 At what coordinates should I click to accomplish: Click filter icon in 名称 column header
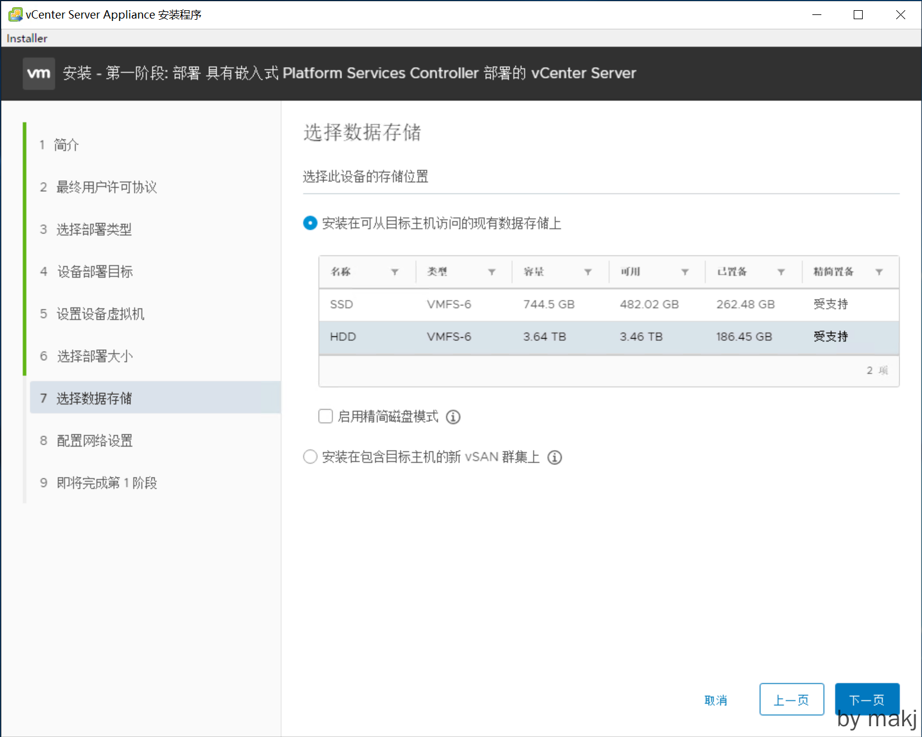click(395, 272)
